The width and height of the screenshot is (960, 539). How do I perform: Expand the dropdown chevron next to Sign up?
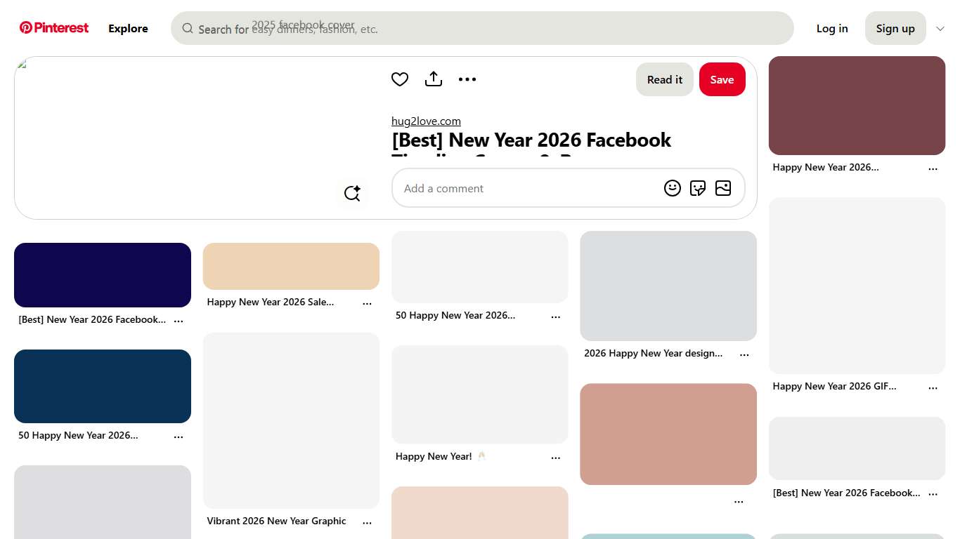(940, 29)
